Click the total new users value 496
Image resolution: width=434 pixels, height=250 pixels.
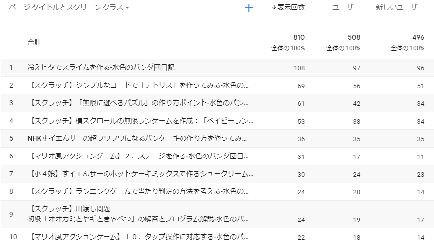pyautogui.click(x=418, y=37)
